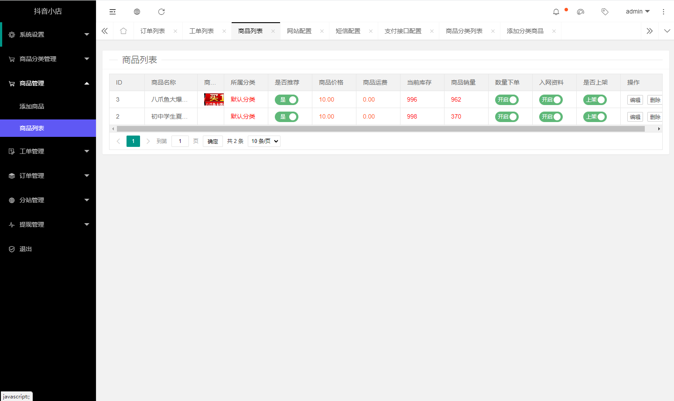This screenshot has width=674, height=401.
Task: Click 编辑 button for product ID 3
Action: [635, 99]
